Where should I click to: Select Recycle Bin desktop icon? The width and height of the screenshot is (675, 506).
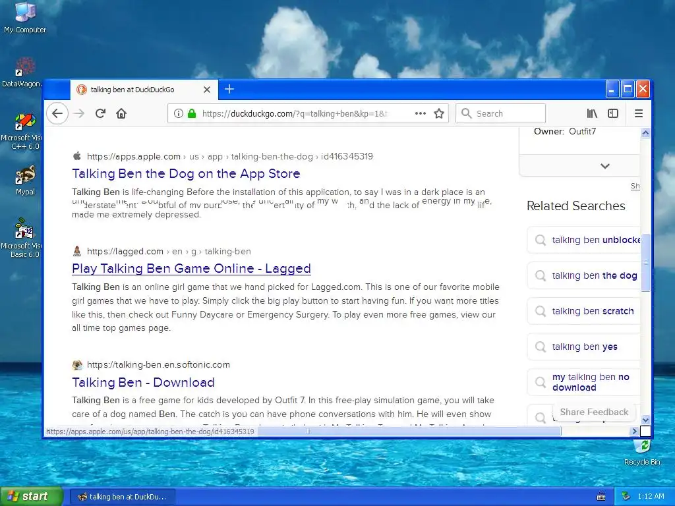(642, 453)
